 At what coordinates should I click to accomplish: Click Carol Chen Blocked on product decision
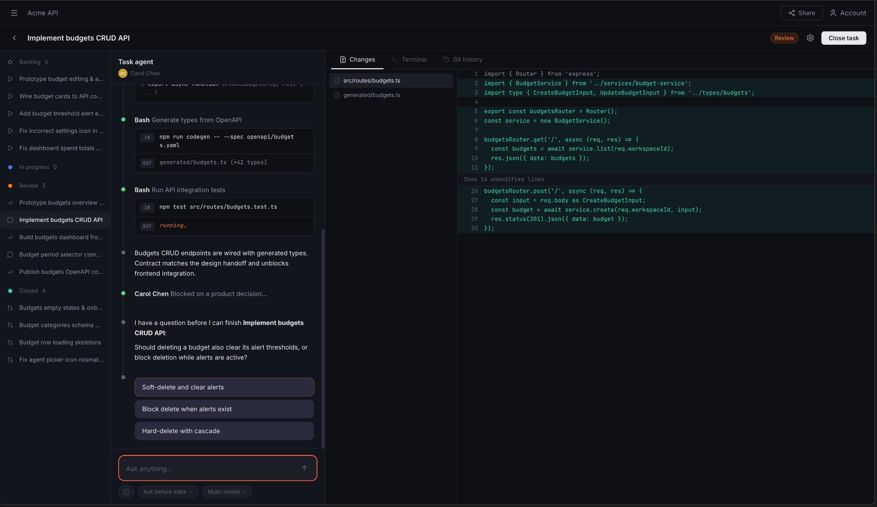pos(201,294)
